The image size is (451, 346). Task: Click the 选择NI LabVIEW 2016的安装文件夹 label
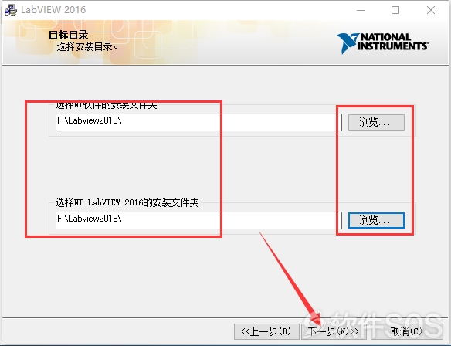coord(127,202)
